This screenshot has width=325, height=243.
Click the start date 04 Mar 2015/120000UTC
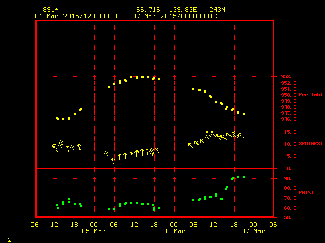(77, 16)
